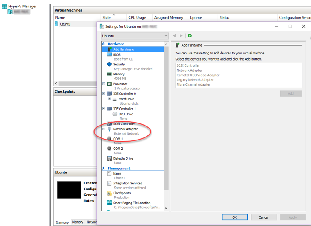Screen dimensions: 311x226
Task: Click the black VM thumbnail preview
Action: (x=69, y=190)
